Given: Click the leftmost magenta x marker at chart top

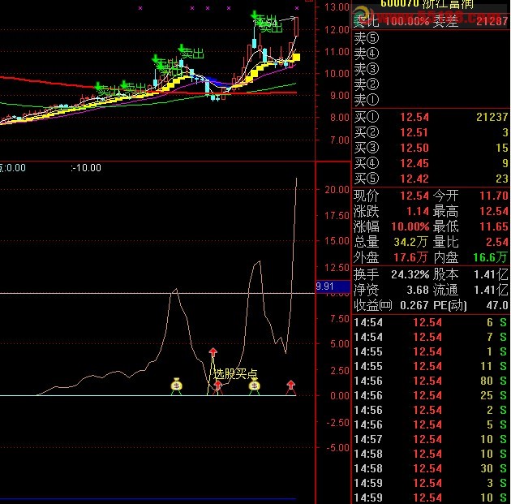Looking at the screenshot, I should (140, 8).
